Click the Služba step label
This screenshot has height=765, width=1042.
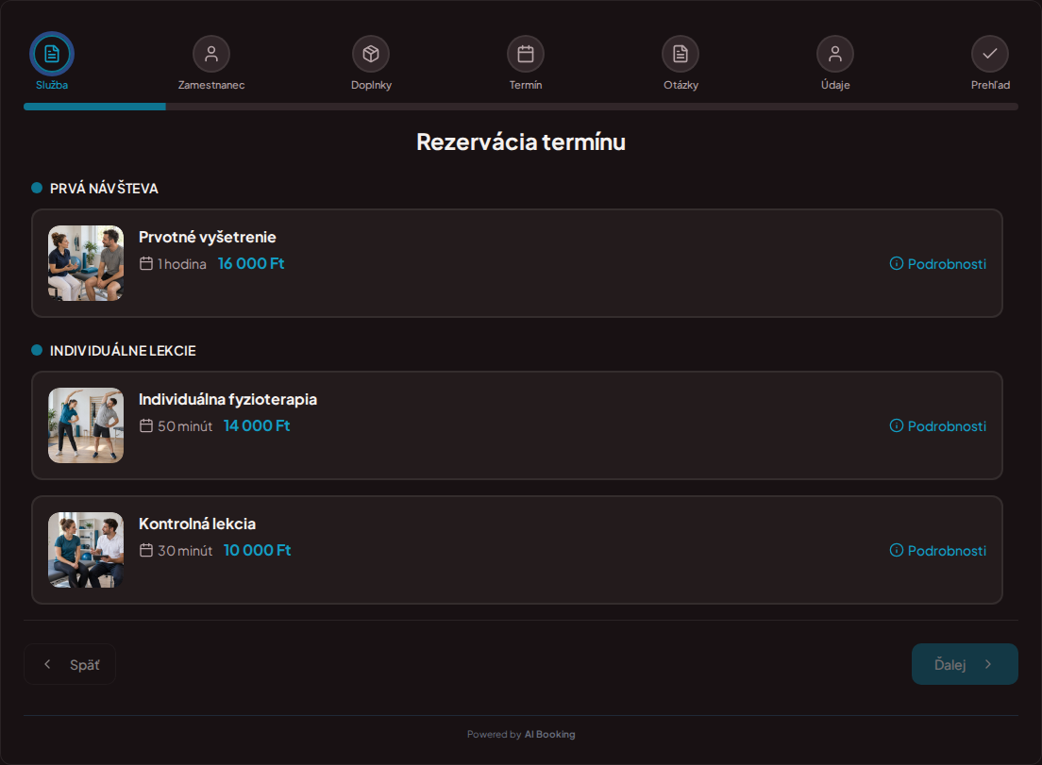(52, 85)
